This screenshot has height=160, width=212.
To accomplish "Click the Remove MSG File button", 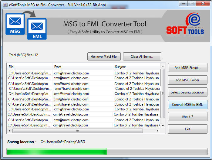I will (x=104, y=56).
